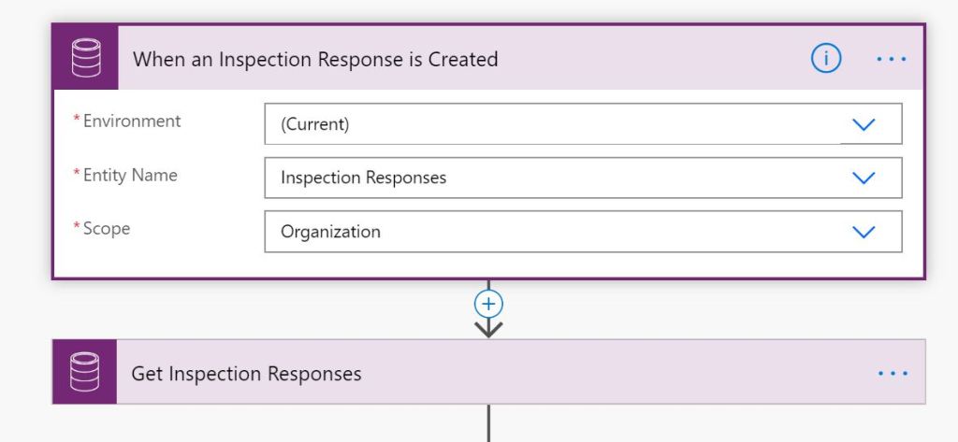Click the (Current) environment value field

tap(552, 124)
